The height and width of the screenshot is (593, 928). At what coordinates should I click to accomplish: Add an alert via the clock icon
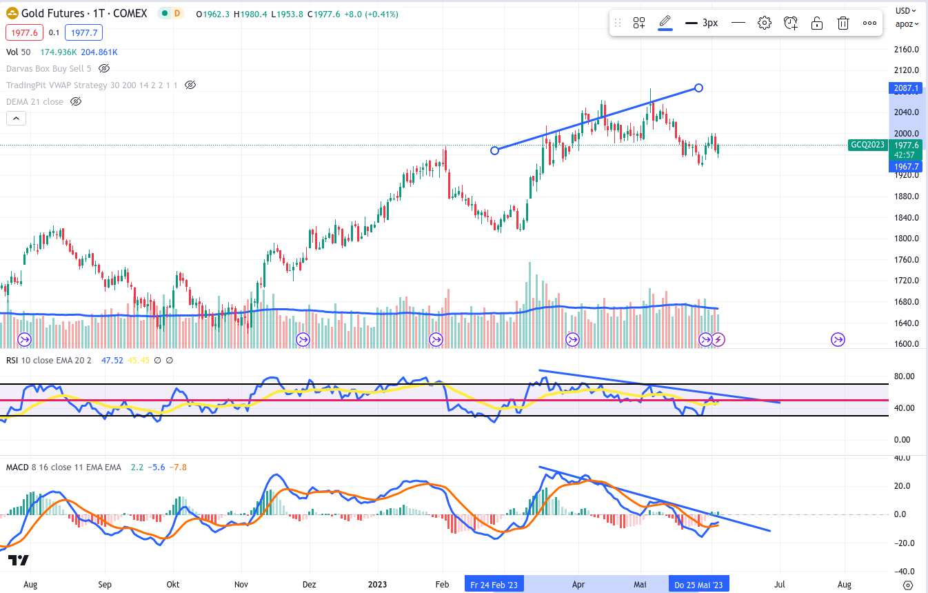[x=790, y=22]
